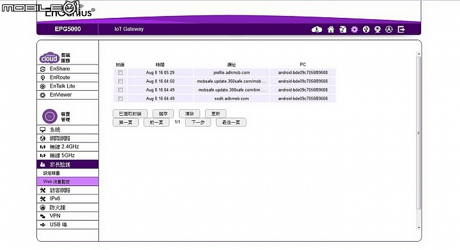460x250 pixels.
Task: Expand the USB 埠 menu section
Action: pyautogui.click(x=68, y=225)
